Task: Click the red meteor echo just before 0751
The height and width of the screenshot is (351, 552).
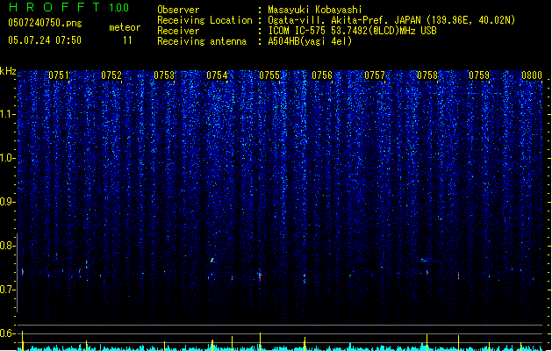Action: pyautogui.click(x=23, y=272)
